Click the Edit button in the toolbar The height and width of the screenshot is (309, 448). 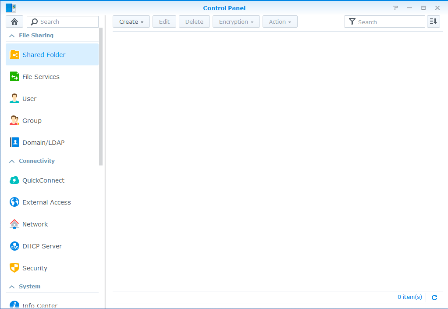[164, 21]
